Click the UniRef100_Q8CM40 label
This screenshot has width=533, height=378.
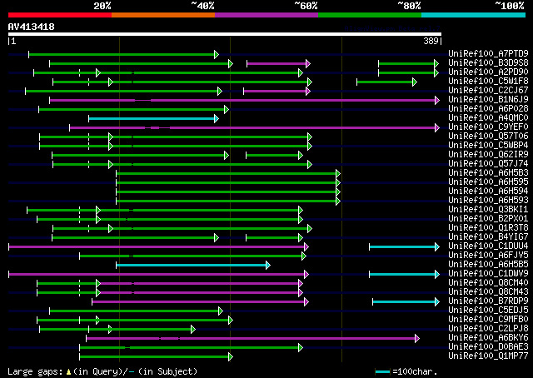[488, 283]
